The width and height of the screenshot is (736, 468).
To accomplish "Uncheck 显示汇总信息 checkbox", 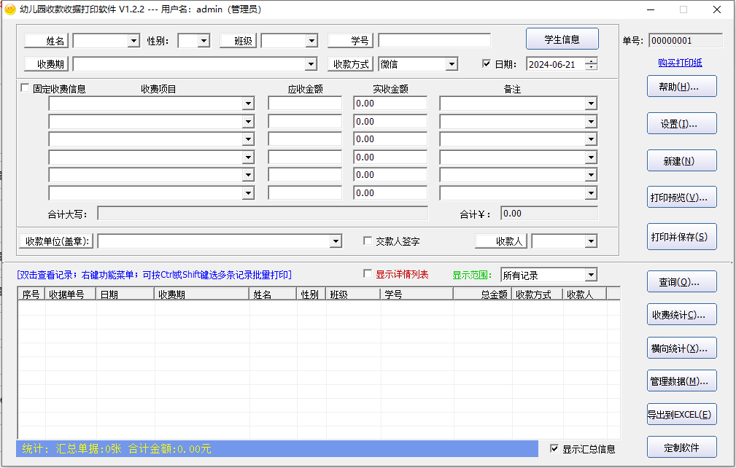I will (554, 448).
